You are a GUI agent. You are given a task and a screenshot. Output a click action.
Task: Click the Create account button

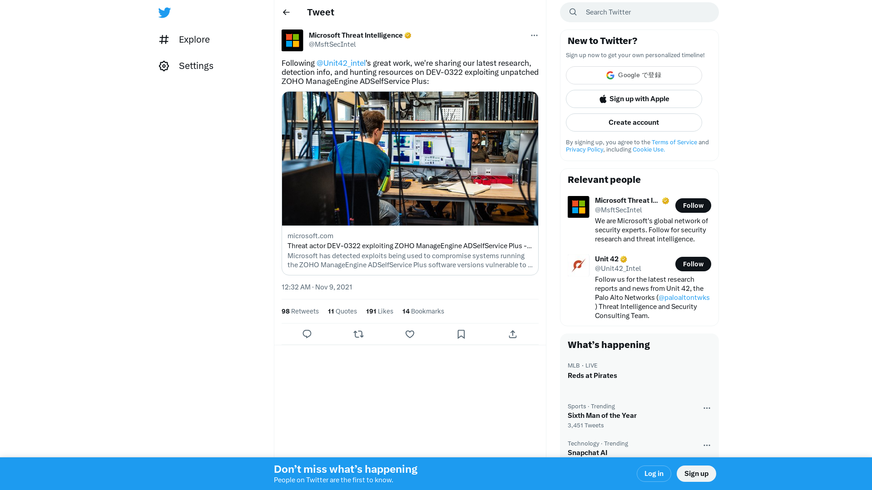pyautogui.click(x=634, y=122)
